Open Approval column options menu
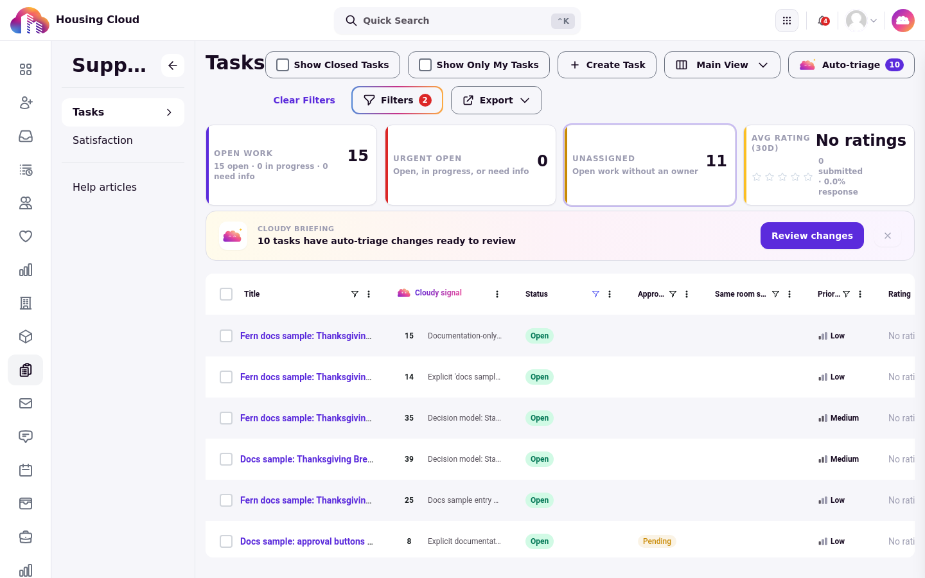925x578 pixels. pos(687,294)
